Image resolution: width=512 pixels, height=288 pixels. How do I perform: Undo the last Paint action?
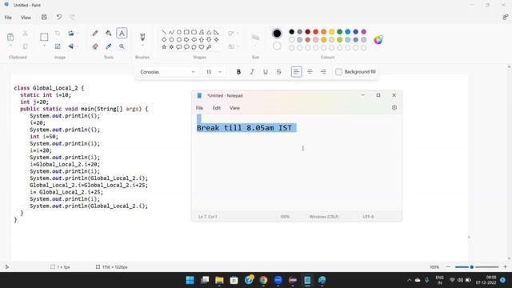click(58, 17)
